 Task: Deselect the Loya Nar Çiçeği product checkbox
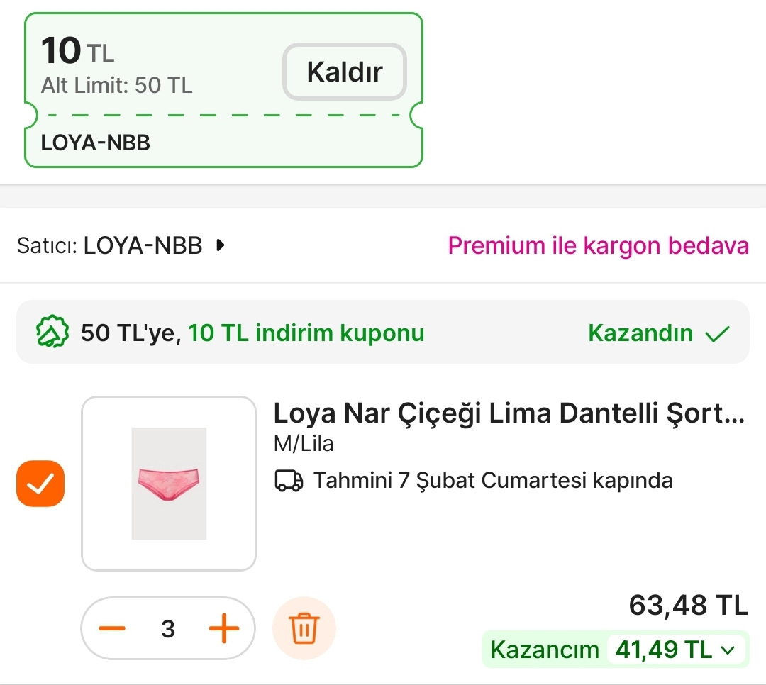(40, 484)
